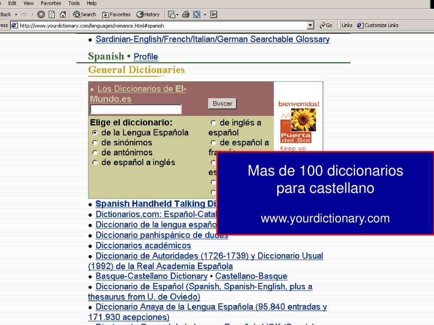Screen dimensions: 434x325
Task: Open the Edit menu
Action: 12,3
